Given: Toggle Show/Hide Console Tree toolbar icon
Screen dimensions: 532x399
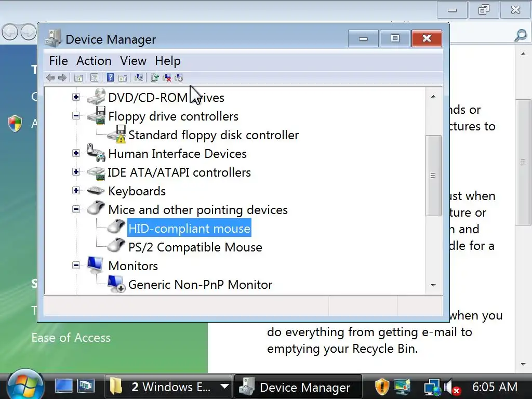Looking at the screenshot, I should tap(78, 78).
